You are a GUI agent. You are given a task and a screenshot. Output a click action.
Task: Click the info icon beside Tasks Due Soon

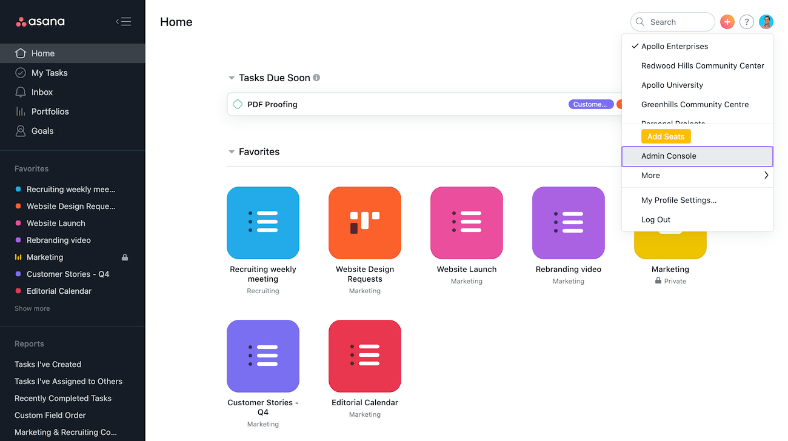click(316, 78)
